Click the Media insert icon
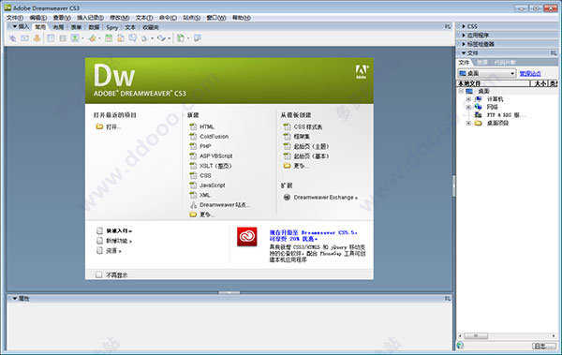This screenshot has height=355, width=562. (x=92, y=38)
